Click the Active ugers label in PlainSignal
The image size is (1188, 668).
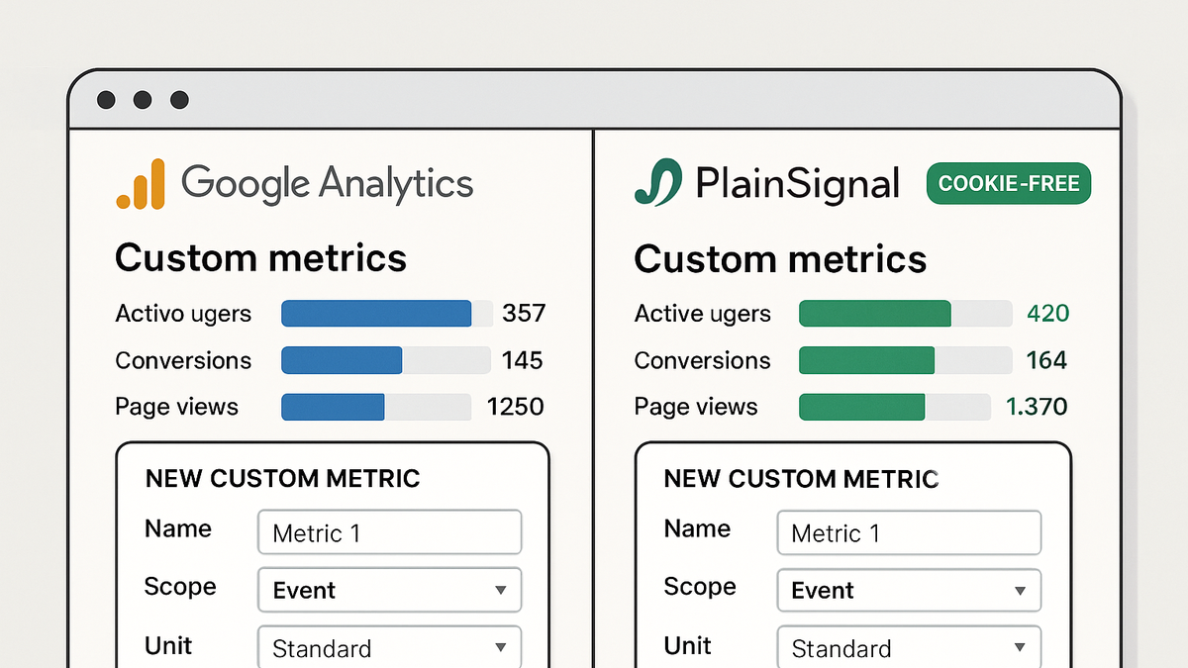[x=702, y=315]
